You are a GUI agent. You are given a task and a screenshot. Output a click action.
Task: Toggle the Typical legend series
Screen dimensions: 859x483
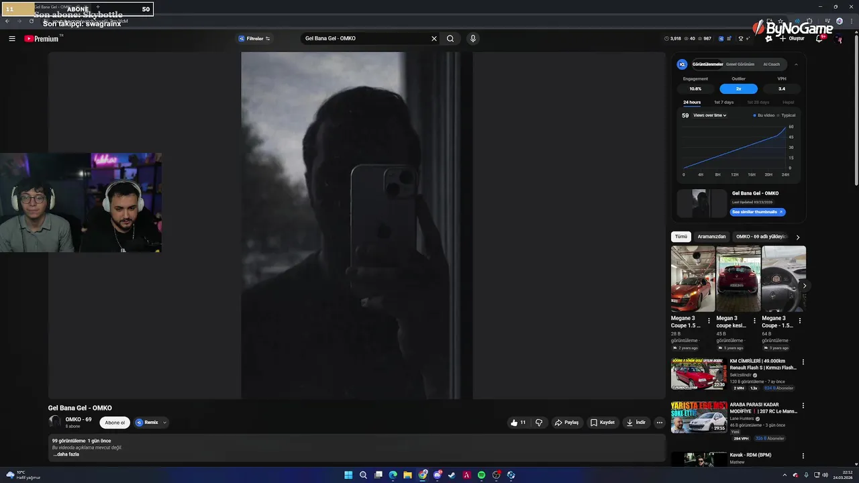tap(787, 115)
